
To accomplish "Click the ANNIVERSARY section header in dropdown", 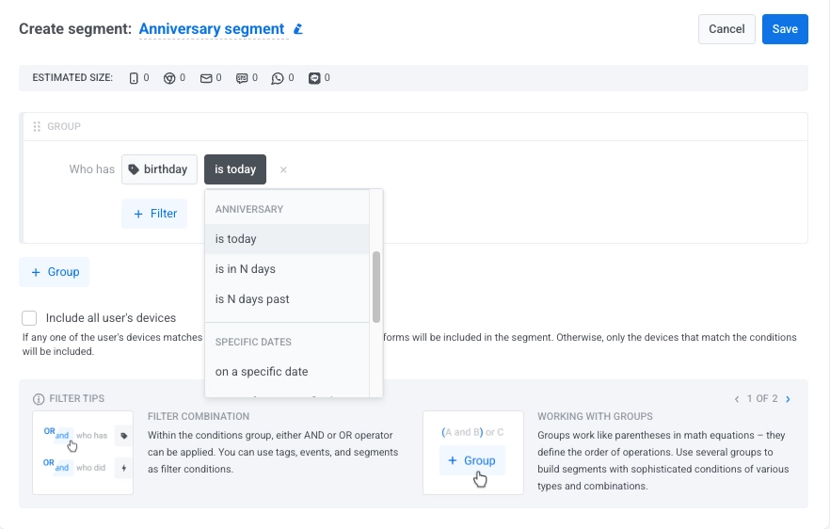I will click(x=249, y=209).
